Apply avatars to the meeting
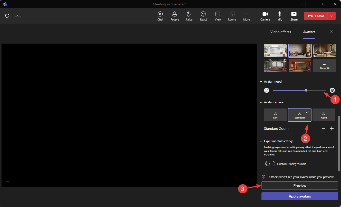341x207 pixels. [300, 196]
